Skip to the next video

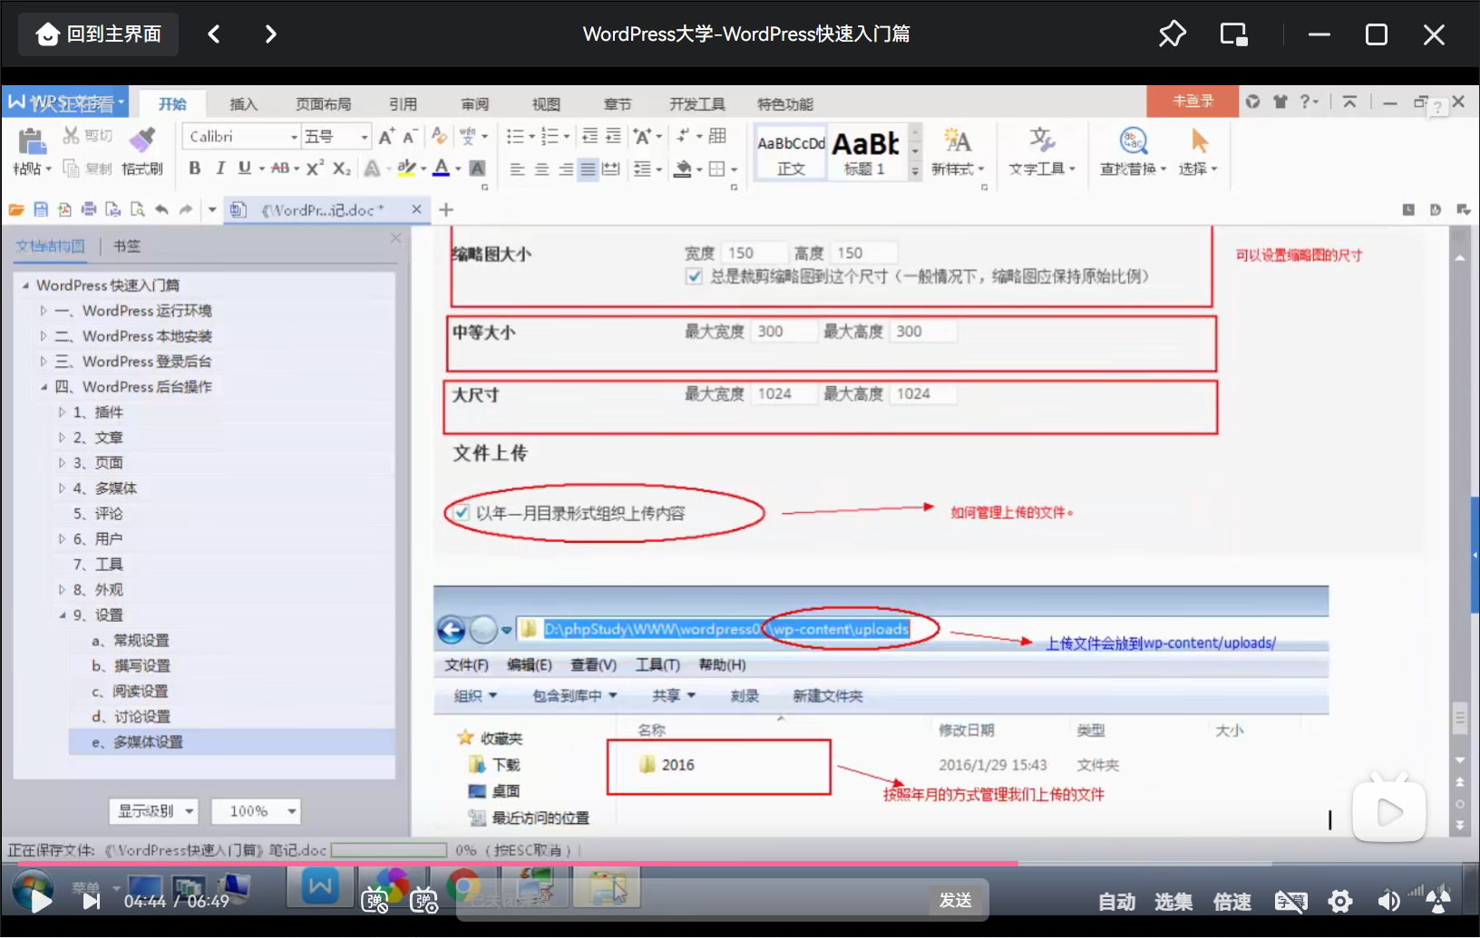click(91, 901)
